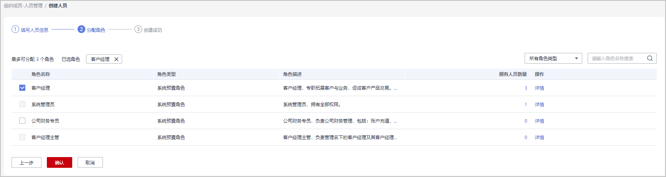The image size is (666, 177).
Task: Uncheck the 客户经理 role checkbox
Action: click(22, 88)
